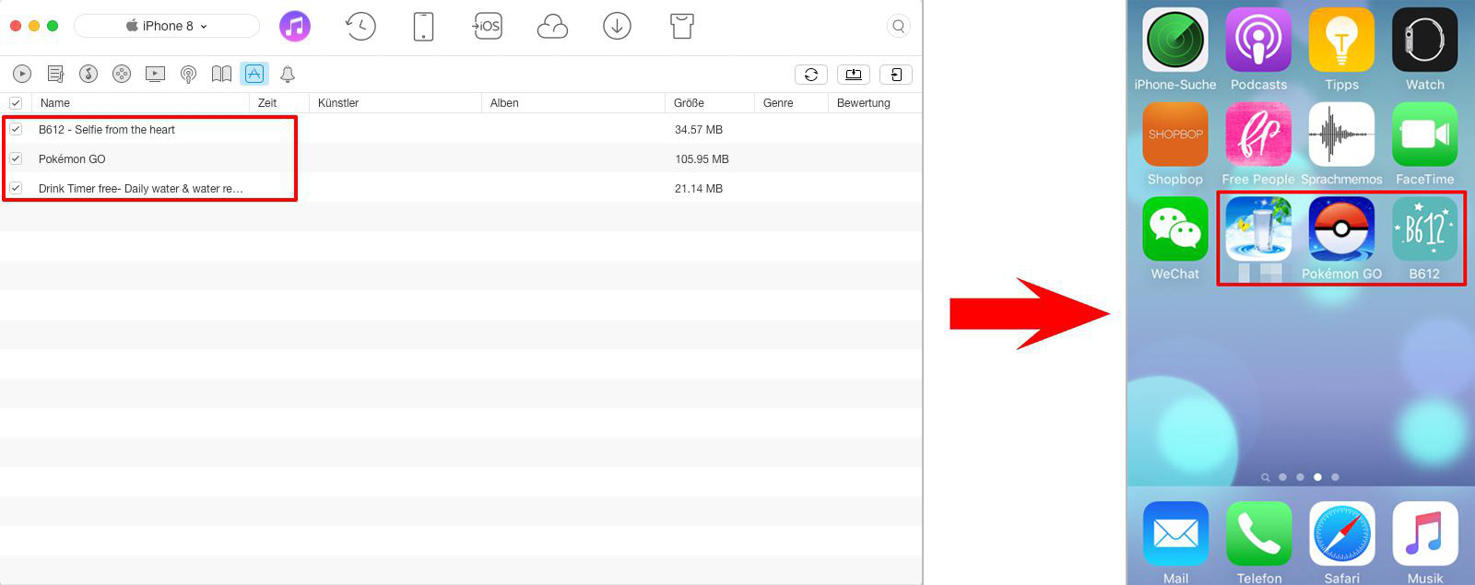Open the FaceTime app on phone

click(1424, 135)
